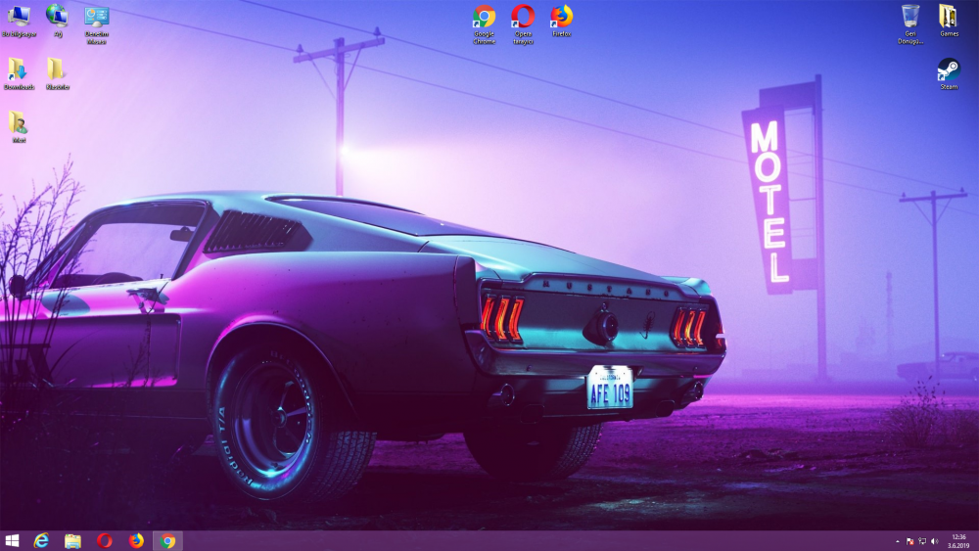Select the user profile folder icon
Image resolution: width=979 pixels, height=551 pixels.
click(x=18, y=122)
